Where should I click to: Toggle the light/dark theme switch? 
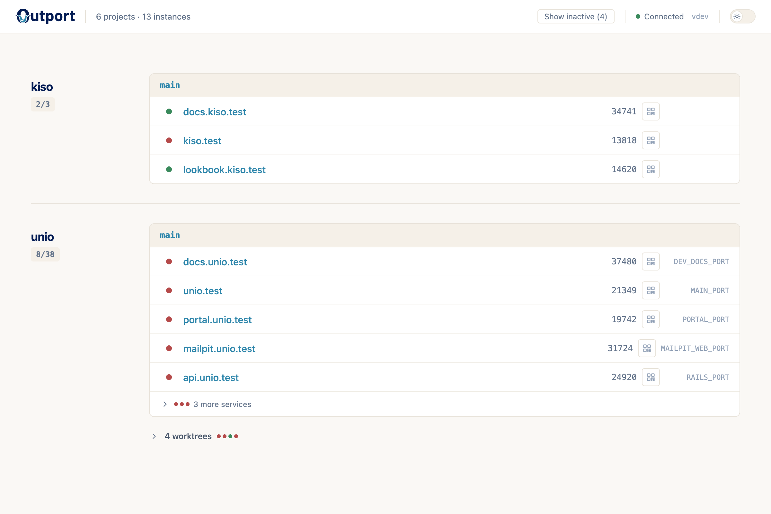coord(742,16)
